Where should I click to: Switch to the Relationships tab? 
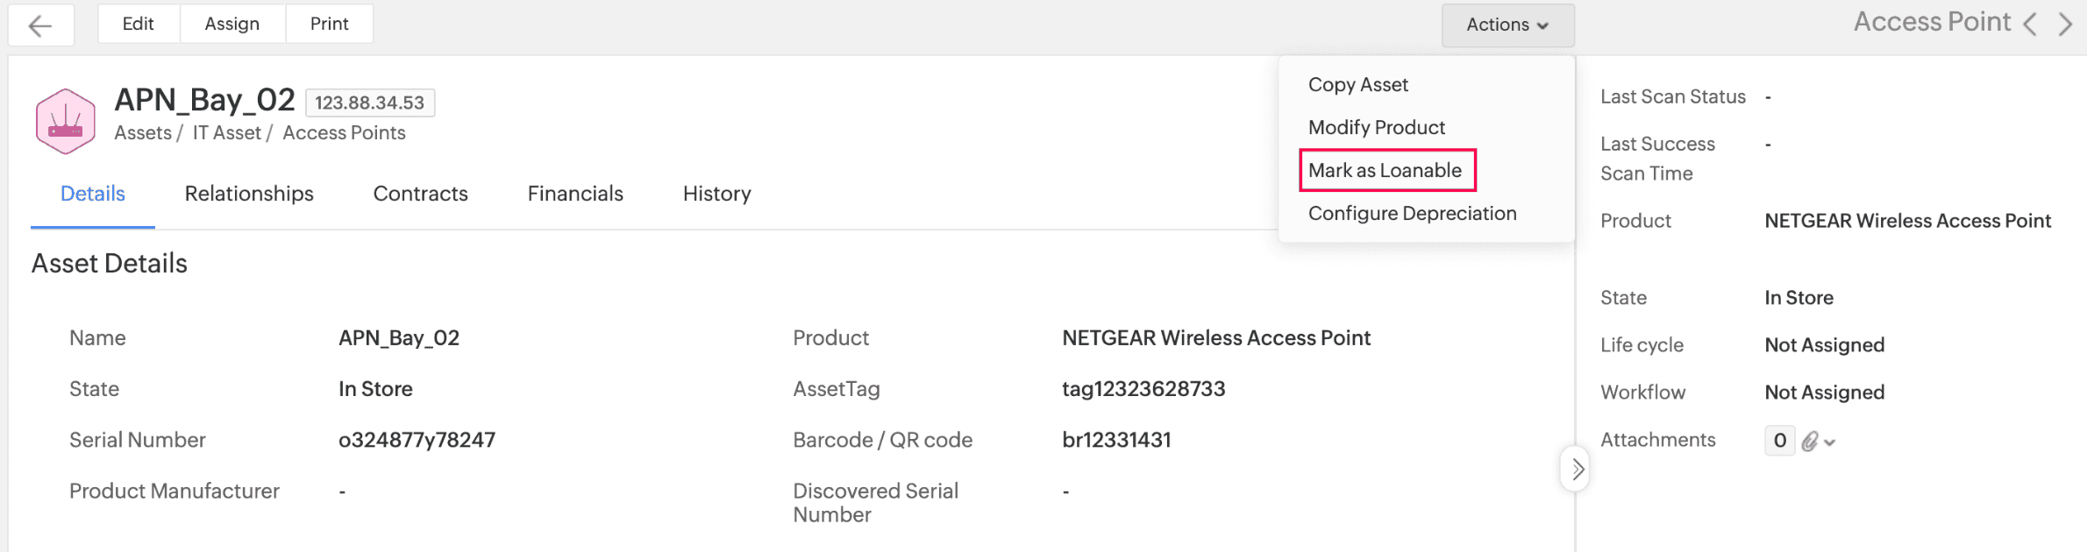tap(249, 194)
